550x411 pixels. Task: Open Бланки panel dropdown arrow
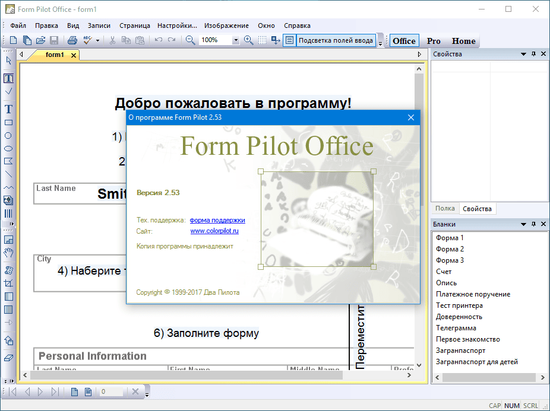click(523, 224)
